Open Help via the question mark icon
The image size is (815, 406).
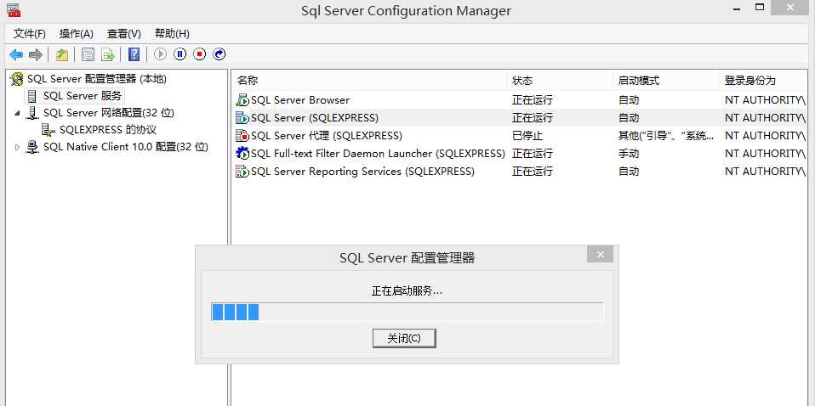(x=134, y=54)
